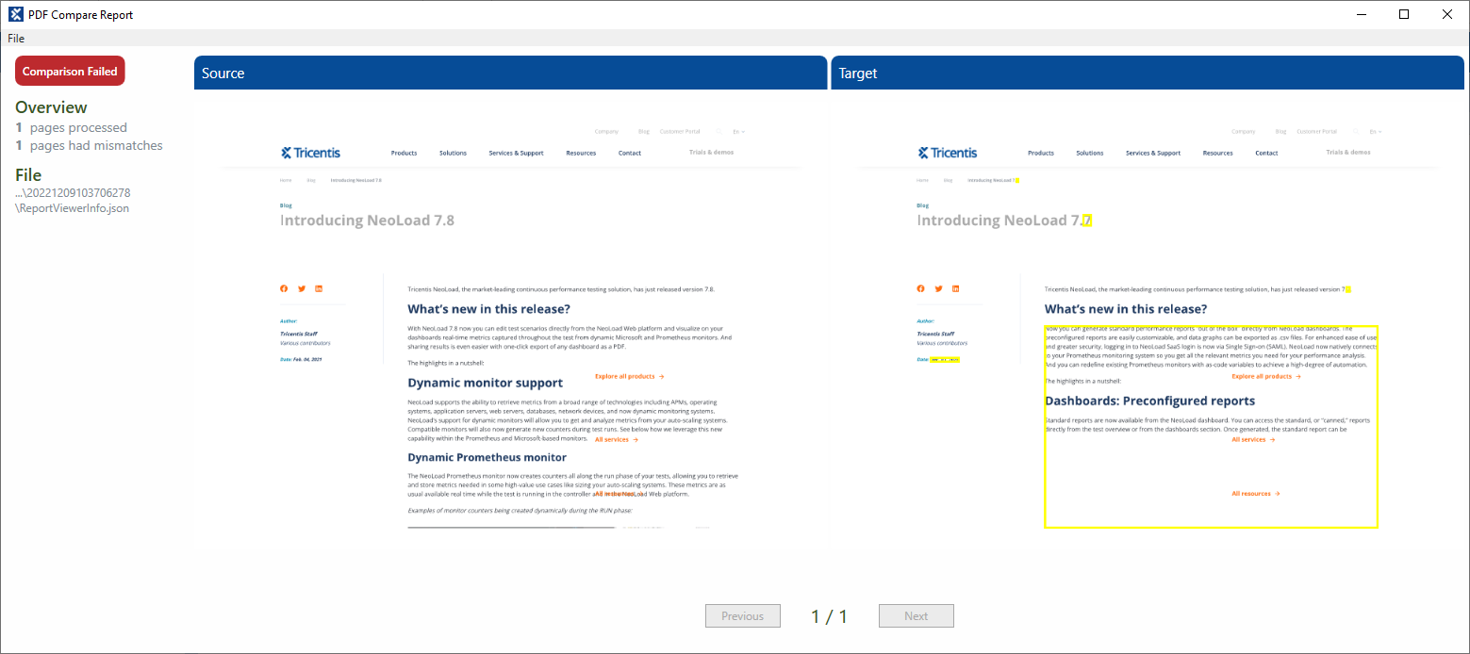1470x654 pixels.
Task: Click the Source page 'Introducing NeoLoad 7.8' title
Action: pos(367,221)
